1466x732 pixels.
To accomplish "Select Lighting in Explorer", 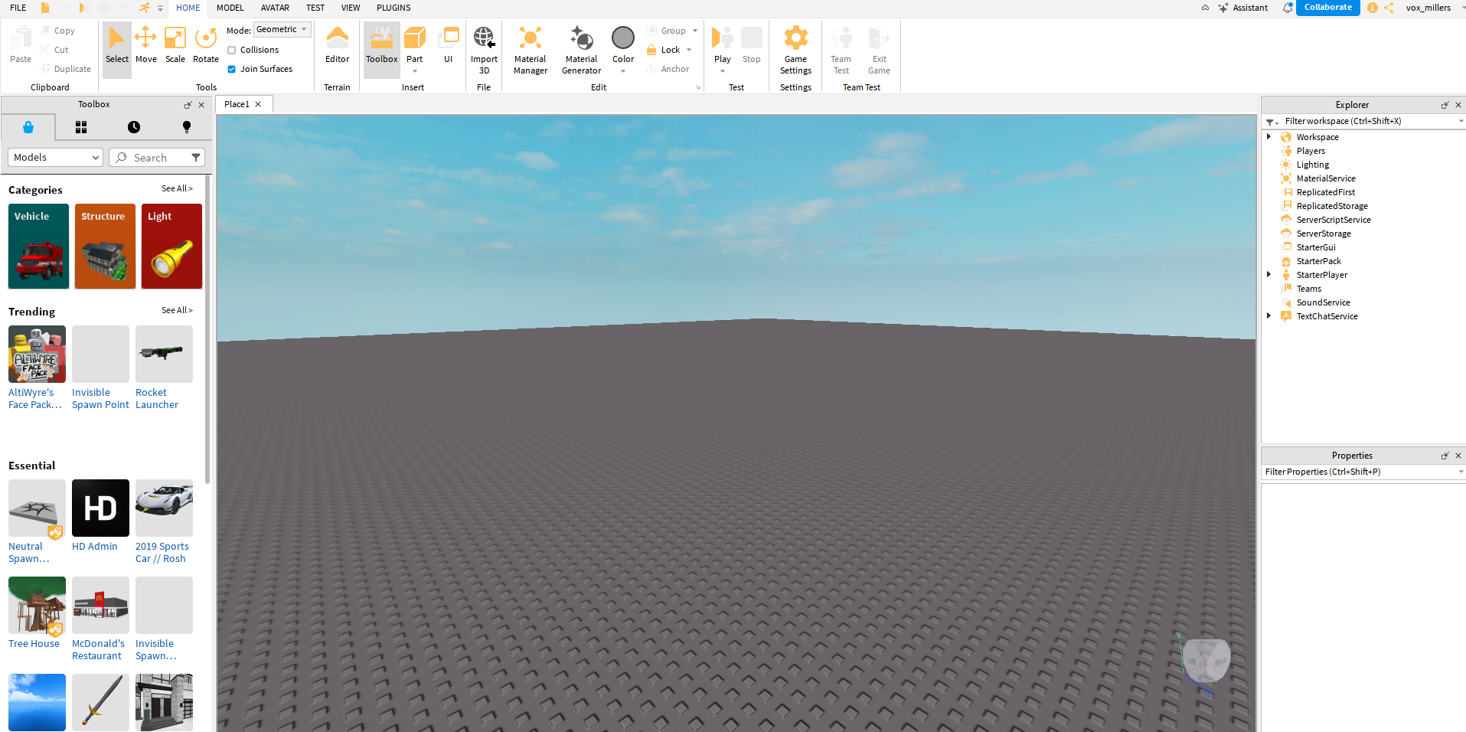I will point(1312,165).
